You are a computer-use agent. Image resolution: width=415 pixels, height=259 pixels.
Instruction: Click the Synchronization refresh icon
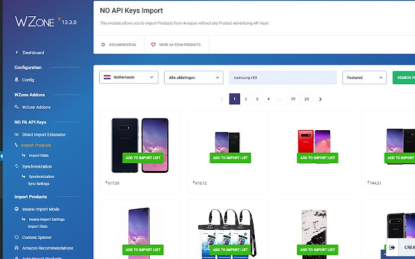[x=16, y=166]
